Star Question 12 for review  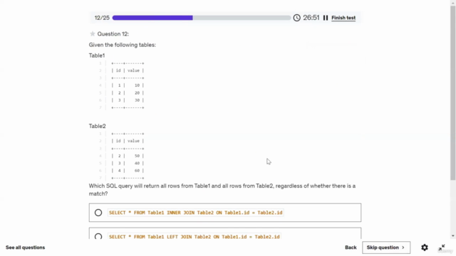[93, 34]
